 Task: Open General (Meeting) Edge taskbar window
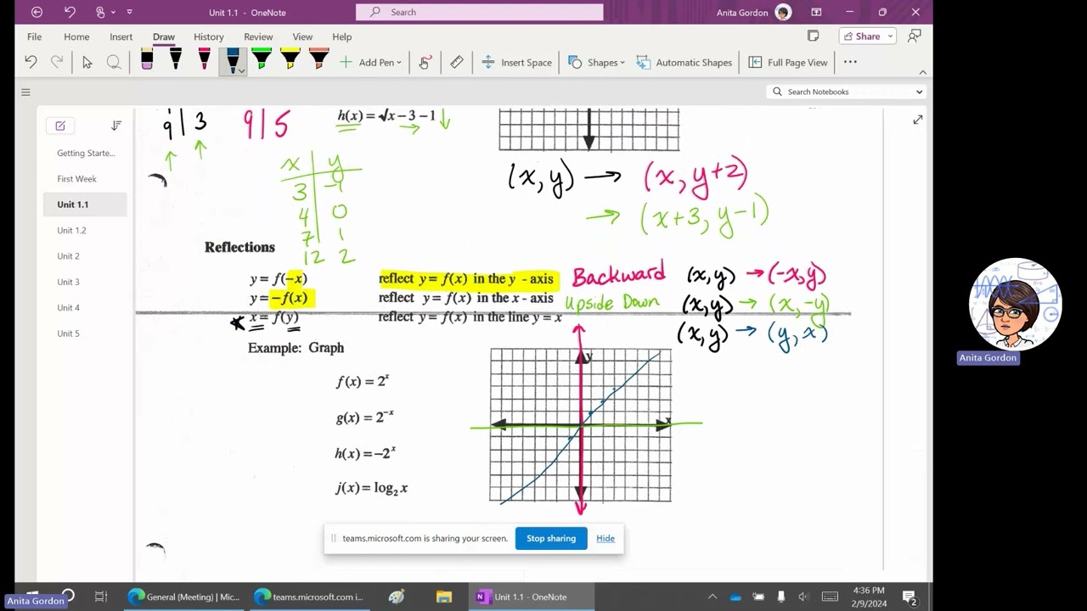183,597
